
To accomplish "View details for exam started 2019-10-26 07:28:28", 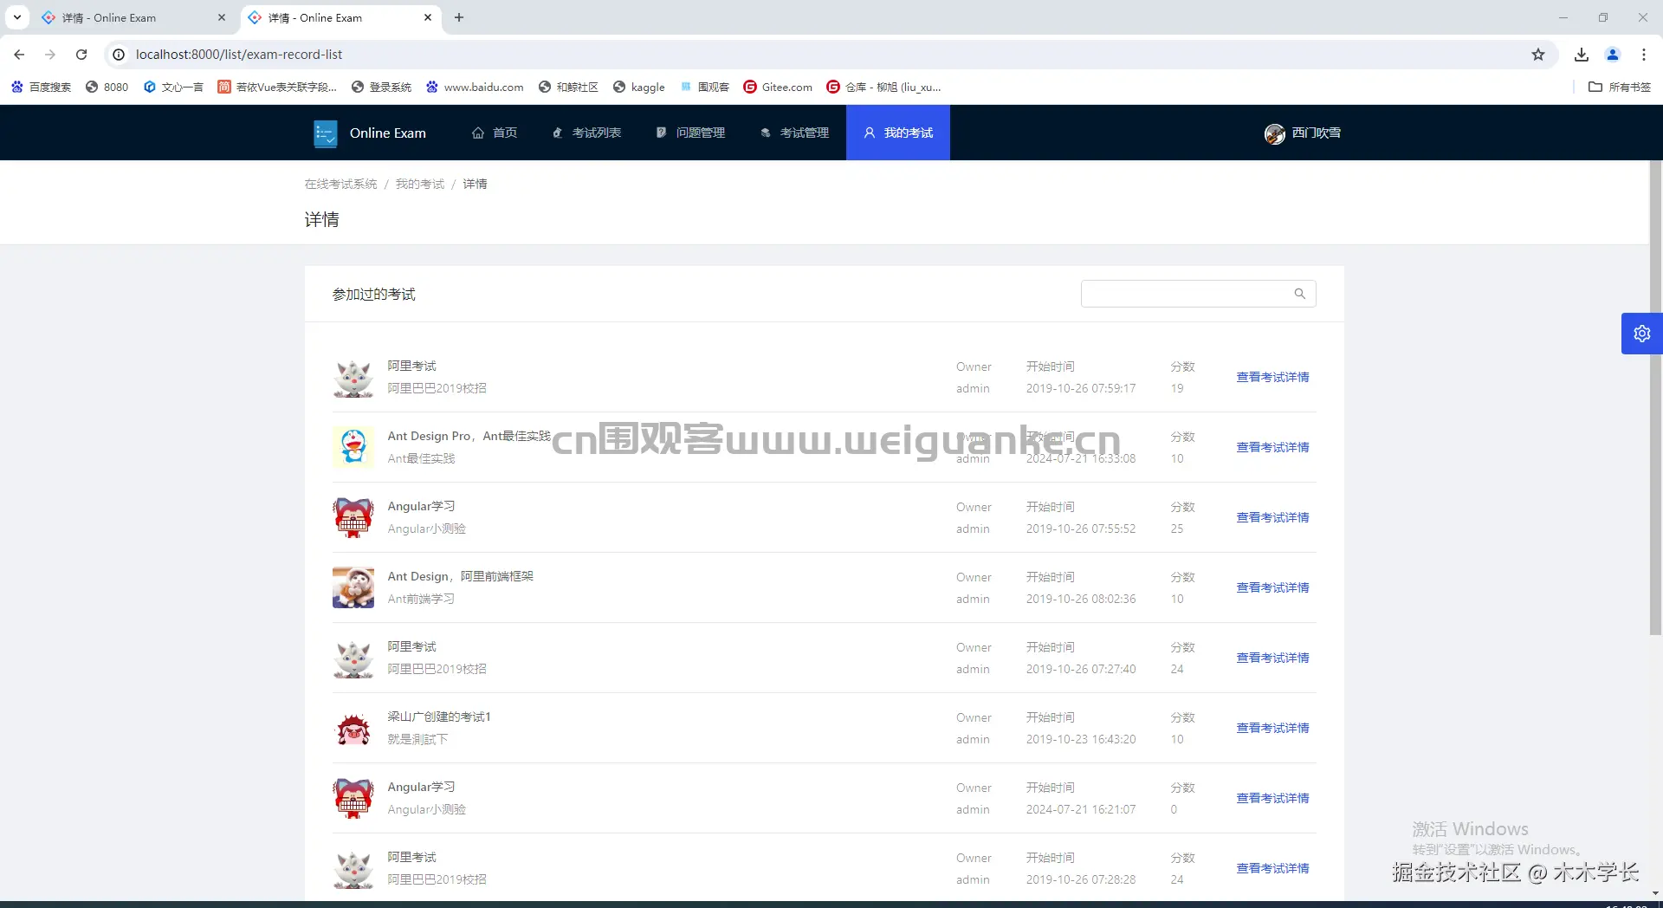I will click(1272, 868).
